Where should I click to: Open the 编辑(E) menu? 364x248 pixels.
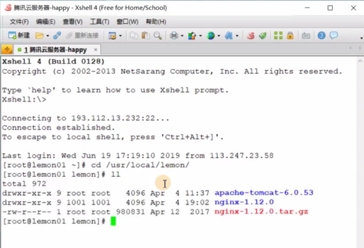(46, 21)
